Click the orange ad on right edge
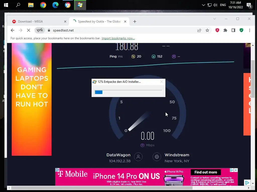The width and height of the screenshot is (257, 192). coord(247,104)
